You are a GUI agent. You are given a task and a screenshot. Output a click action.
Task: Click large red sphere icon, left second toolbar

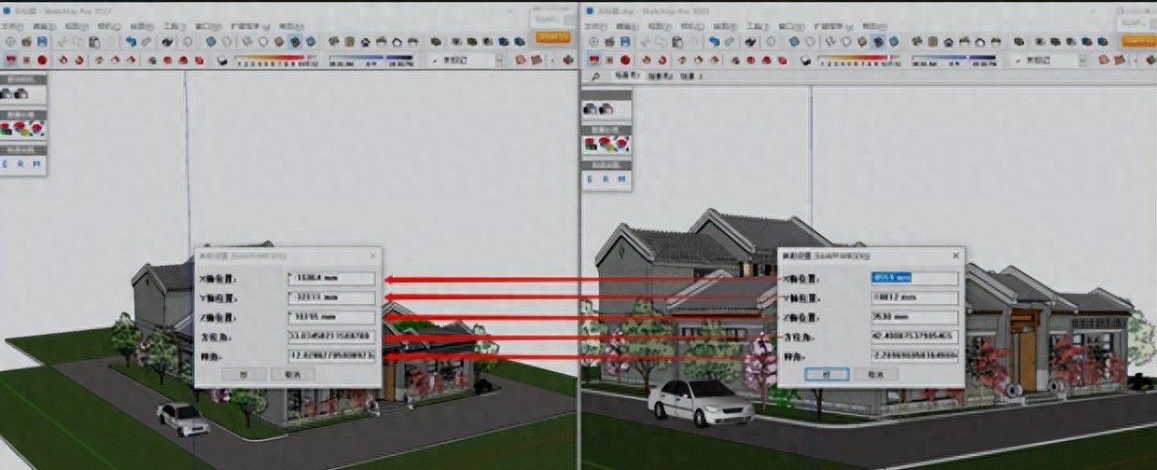point(42,61)
